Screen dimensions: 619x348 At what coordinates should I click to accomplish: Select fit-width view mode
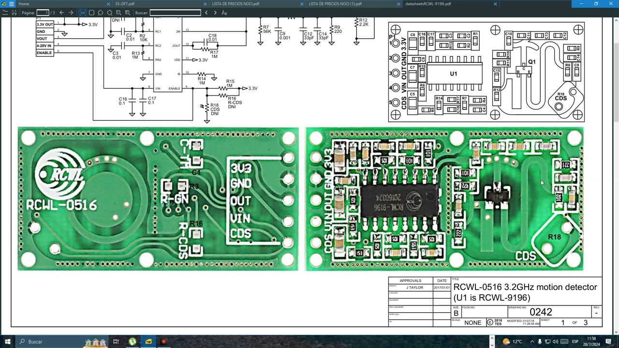tap(82, 13)
